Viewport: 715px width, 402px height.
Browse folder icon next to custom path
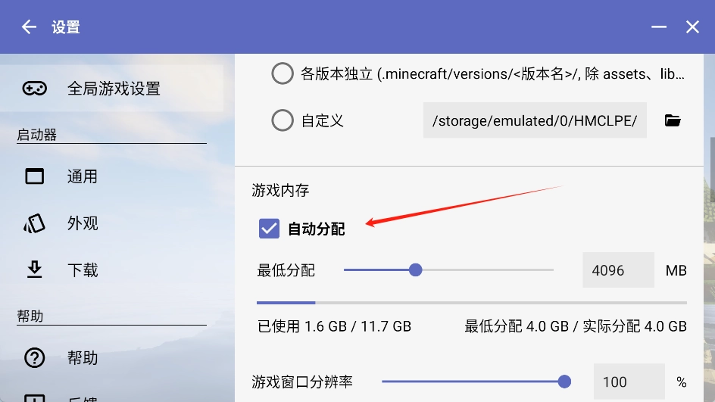tap(673, 120)
